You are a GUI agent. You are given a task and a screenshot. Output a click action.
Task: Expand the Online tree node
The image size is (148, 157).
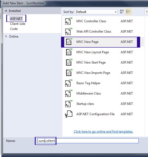[6, 36]
